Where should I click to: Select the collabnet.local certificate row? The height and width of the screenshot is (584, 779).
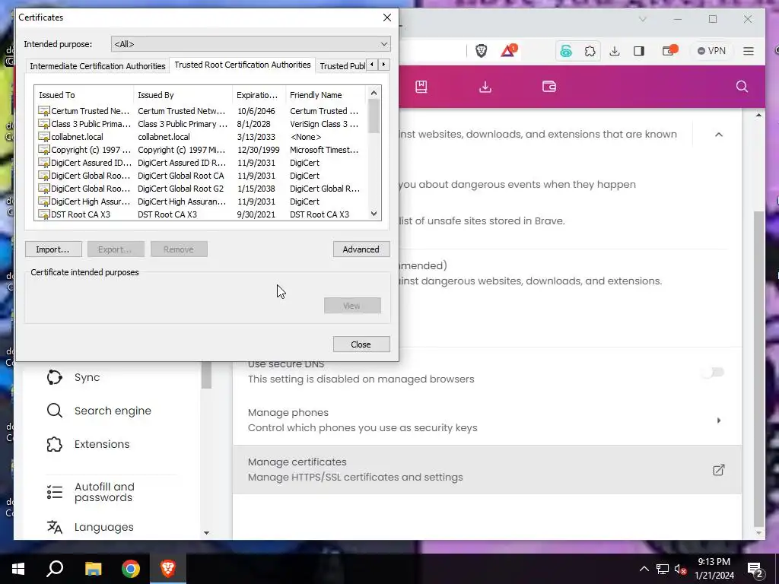tap(201, 137)
